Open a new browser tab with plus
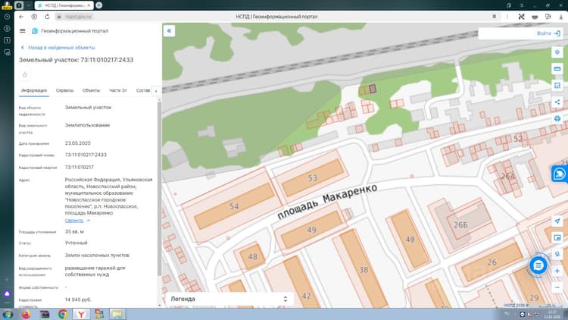568x320 pixels. (x=99, y=5)
